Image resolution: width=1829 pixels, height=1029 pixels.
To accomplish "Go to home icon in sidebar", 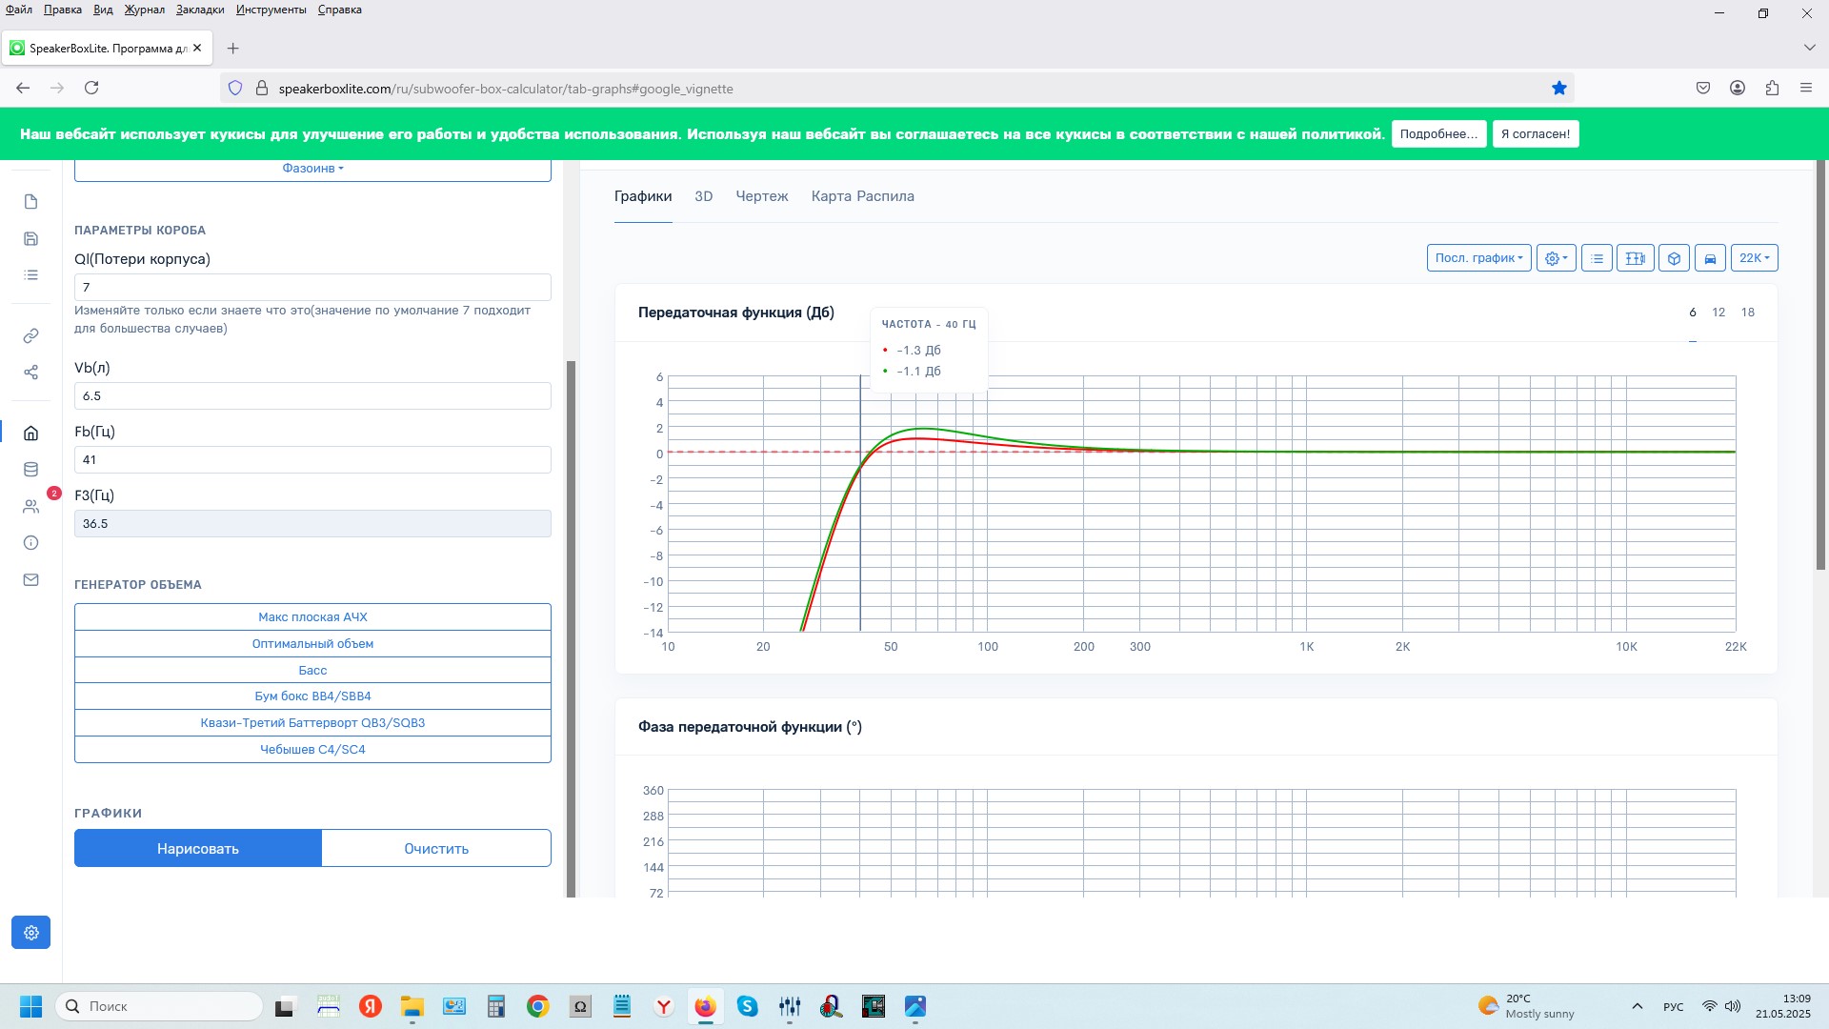I will (x=30, y=433).
